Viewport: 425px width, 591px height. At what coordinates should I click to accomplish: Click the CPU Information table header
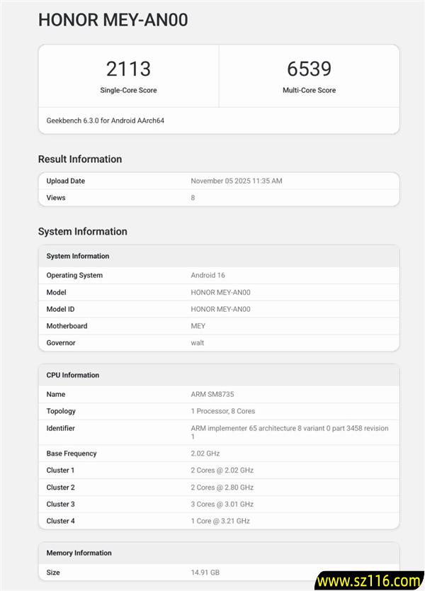pyautogui.click(x=73, y=375)
